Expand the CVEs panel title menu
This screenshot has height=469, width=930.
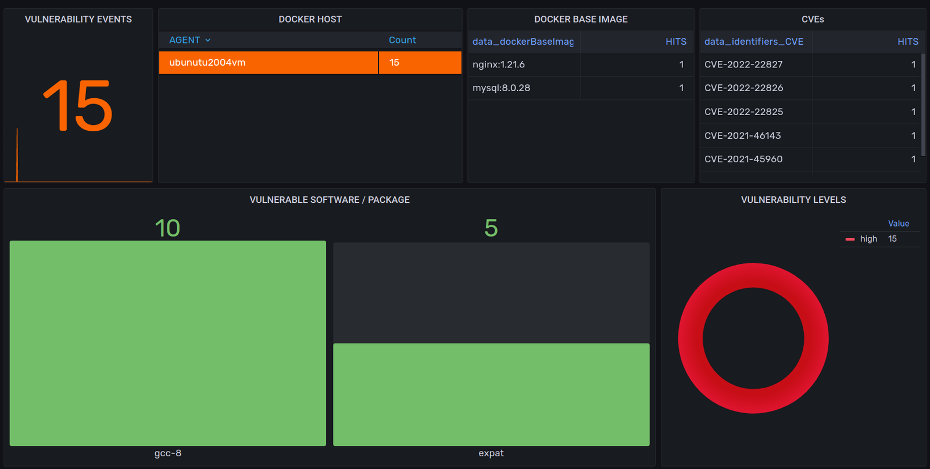pyautogui.click(x=812, y=19)
